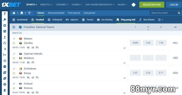Screen dimensions: 182x95
Task: Select the Ping pong ball tab
Action: pos(126,20)
